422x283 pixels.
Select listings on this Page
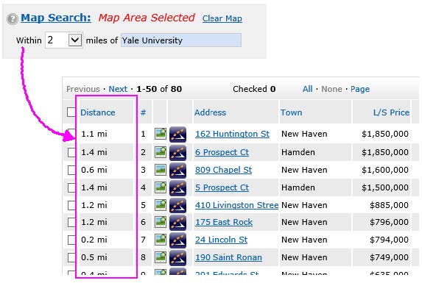coord(360,89)
